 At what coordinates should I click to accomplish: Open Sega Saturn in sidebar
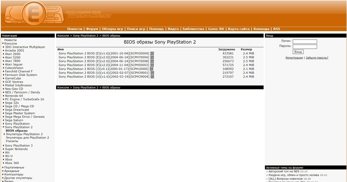[14, 120]
